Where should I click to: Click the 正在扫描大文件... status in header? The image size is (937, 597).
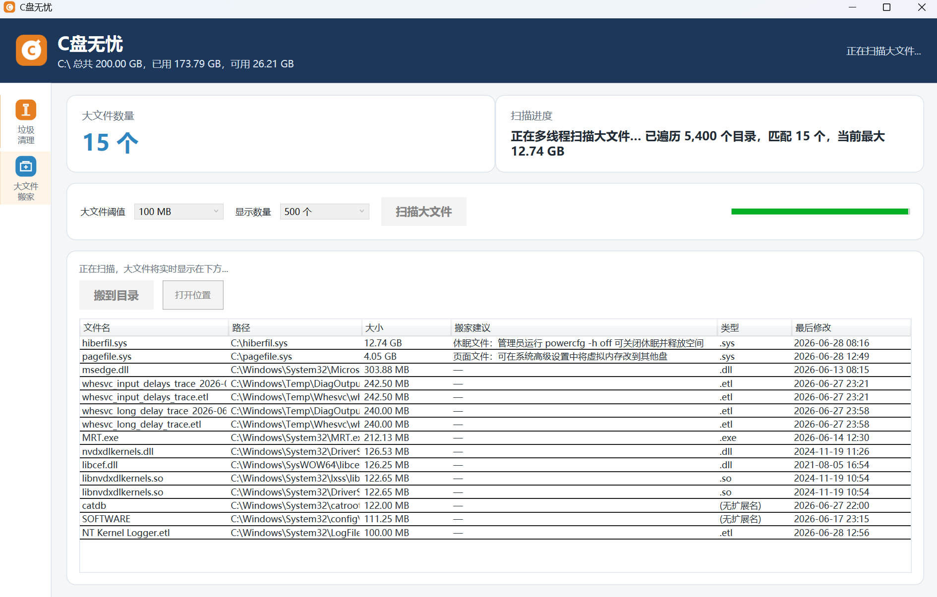[883, 51]
